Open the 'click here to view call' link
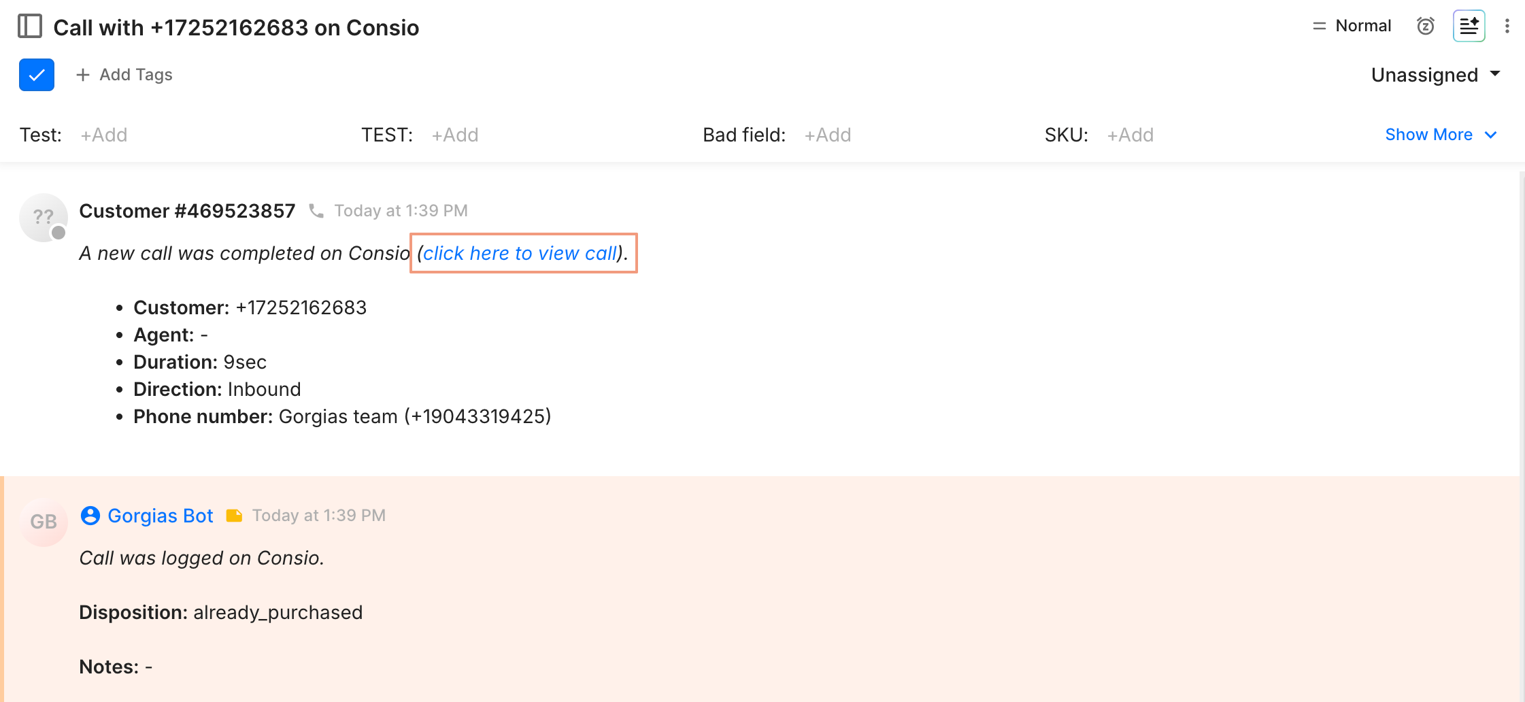1525x702 pixels. [520, 253]
